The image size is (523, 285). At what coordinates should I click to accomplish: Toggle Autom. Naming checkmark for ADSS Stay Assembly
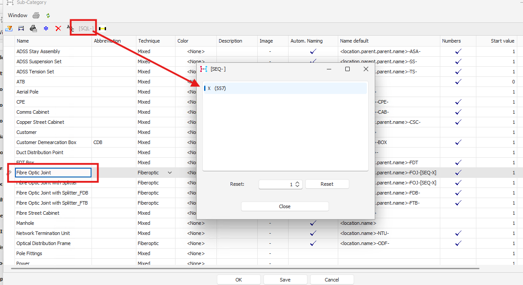pos(313,51)
